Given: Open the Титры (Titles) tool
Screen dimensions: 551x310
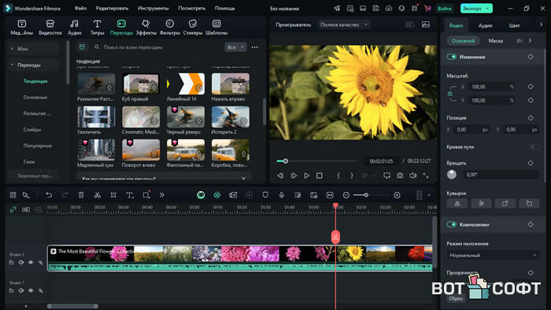Looking at the screenshot, I should click(97, 28).
